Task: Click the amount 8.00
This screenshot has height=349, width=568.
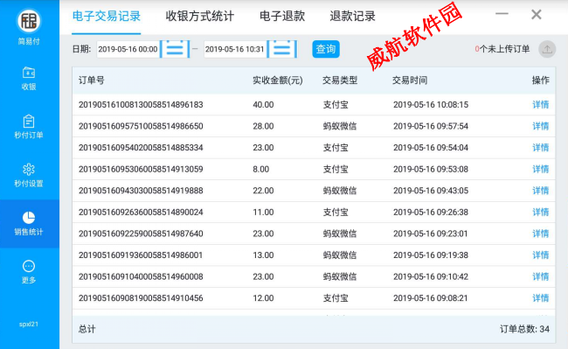Action: [x=260, y=169]
